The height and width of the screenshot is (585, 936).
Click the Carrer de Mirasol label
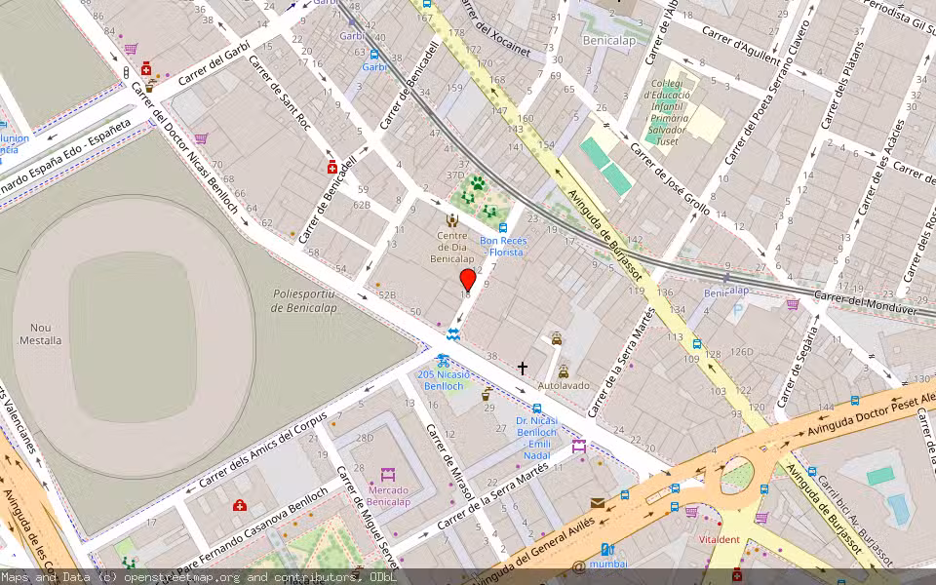click(450, 461)
